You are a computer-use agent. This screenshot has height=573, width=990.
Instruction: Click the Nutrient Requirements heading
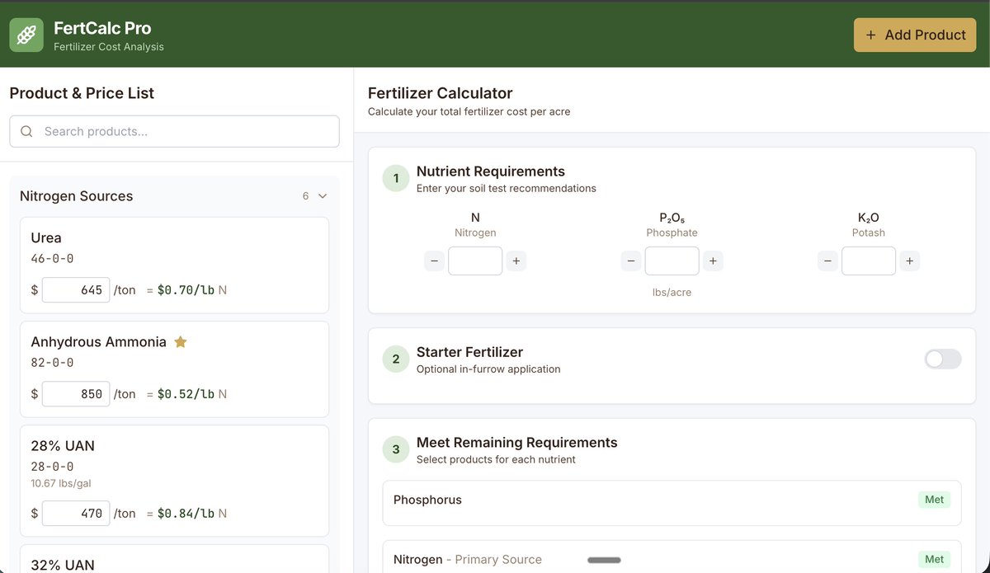pyautogui.click(x=491, y=171)
